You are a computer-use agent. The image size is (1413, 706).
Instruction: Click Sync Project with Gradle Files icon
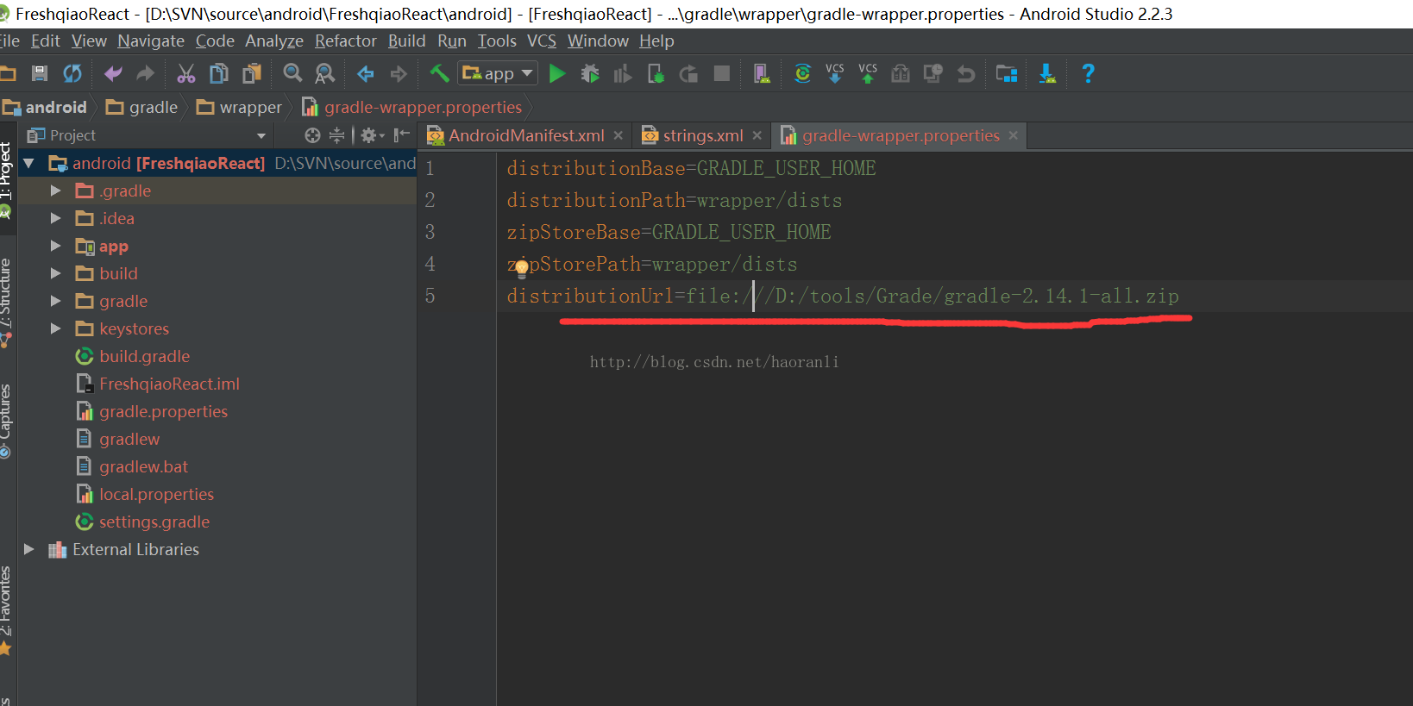click(802, 74)
